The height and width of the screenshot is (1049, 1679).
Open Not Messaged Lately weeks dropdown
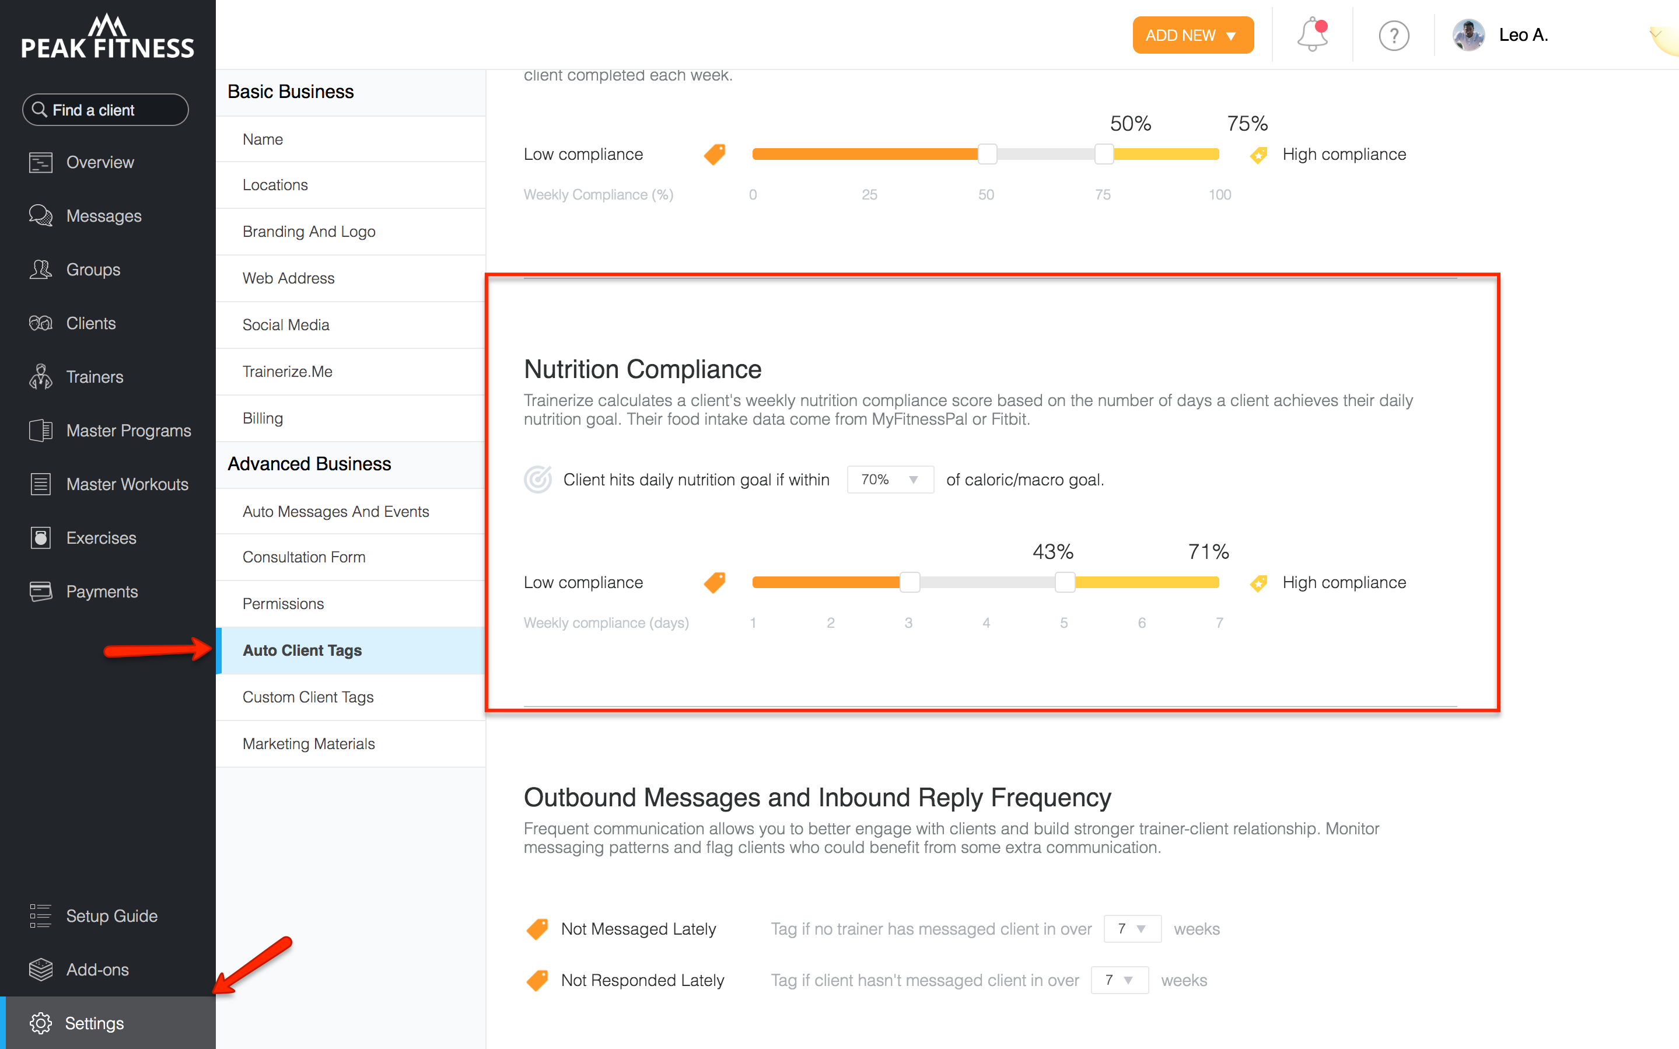[x=1132, y=928]
